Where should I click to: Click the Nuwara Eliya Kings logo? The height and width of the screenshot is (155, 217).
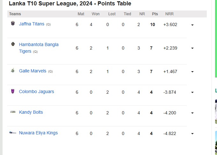13,133
